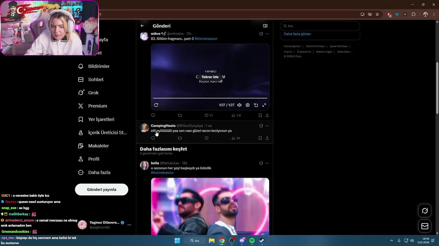439x246 pixels.
Task: Replay the video with circular arrow
Action: 156,105
